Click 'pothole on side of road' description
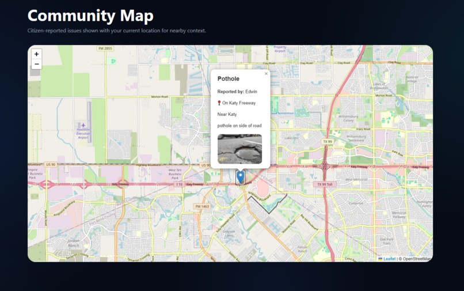 tap(239, 126)
